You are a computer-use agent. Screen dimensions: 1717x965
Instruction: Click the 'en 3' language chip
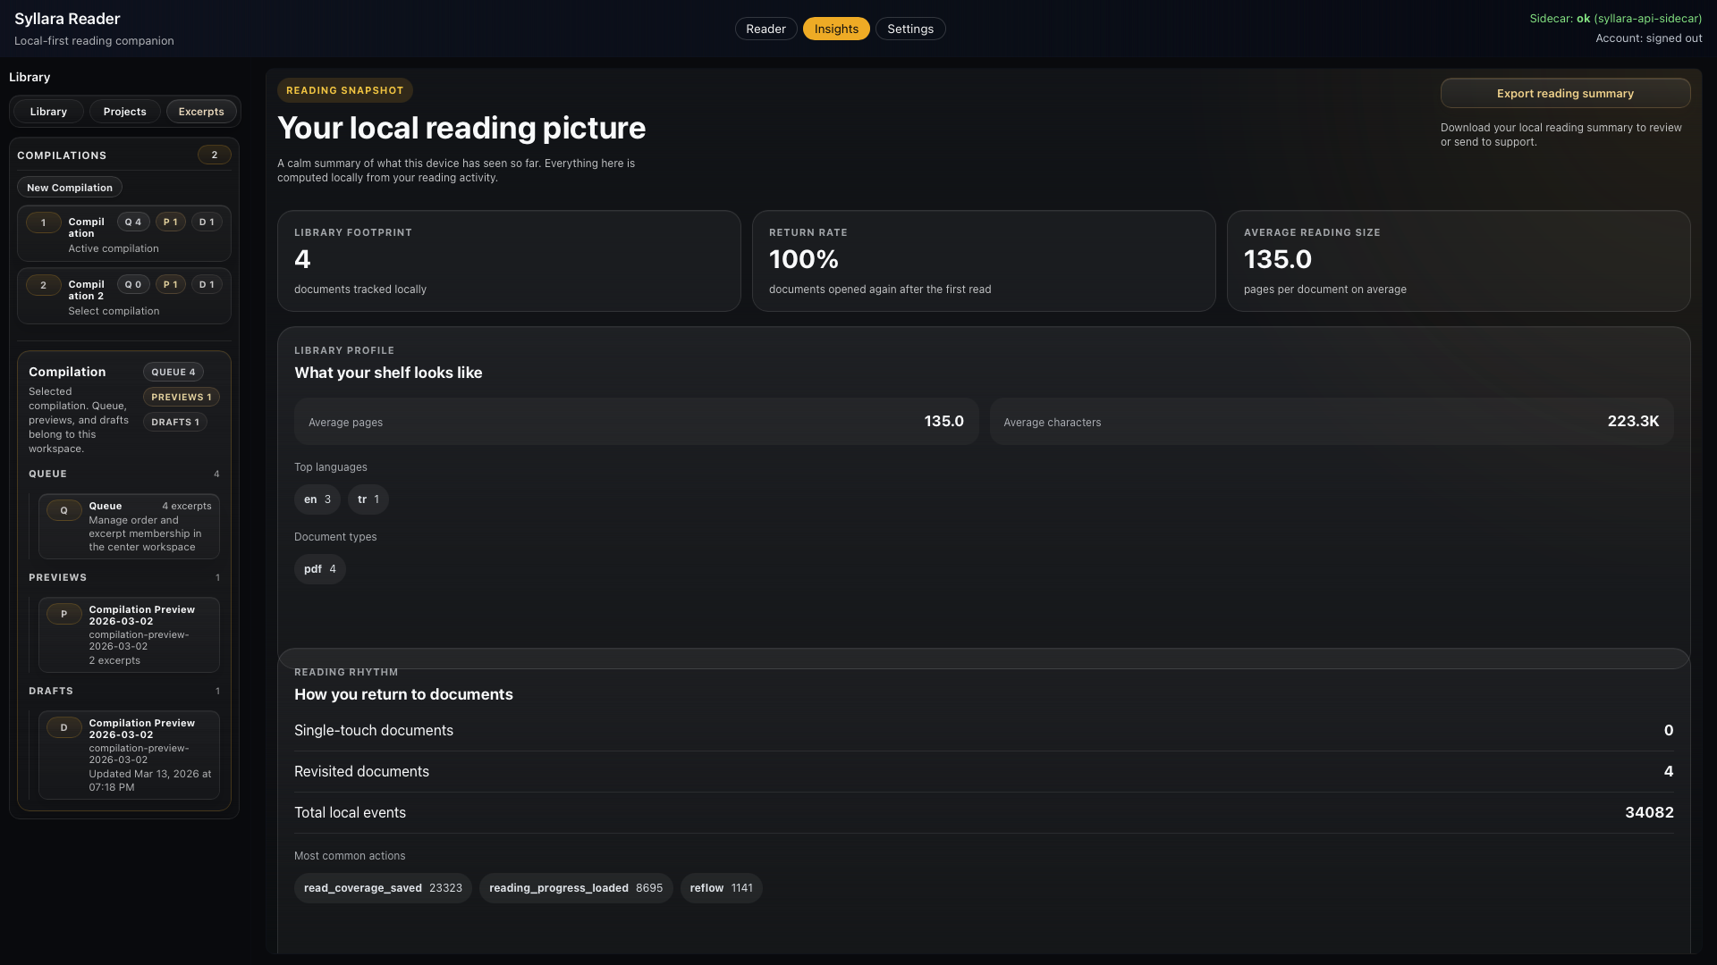click(317, 499)
